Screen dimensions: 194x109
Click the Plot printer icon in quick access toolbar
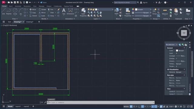(x=27, y=2)
